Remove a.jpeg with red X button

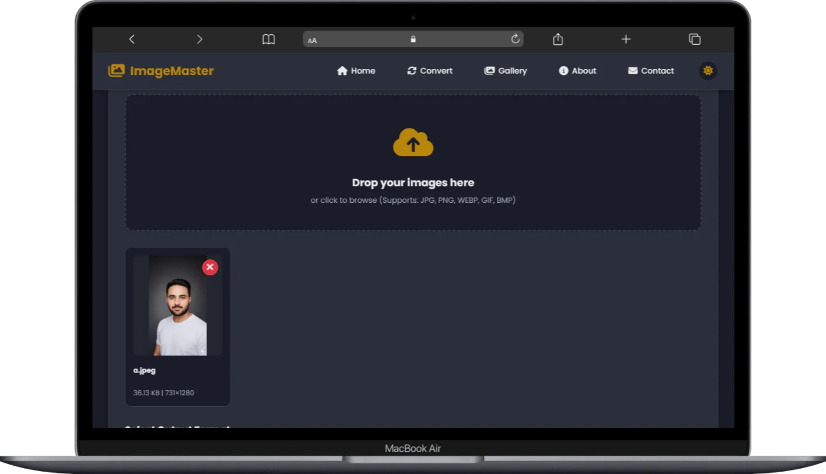point(210,267)
